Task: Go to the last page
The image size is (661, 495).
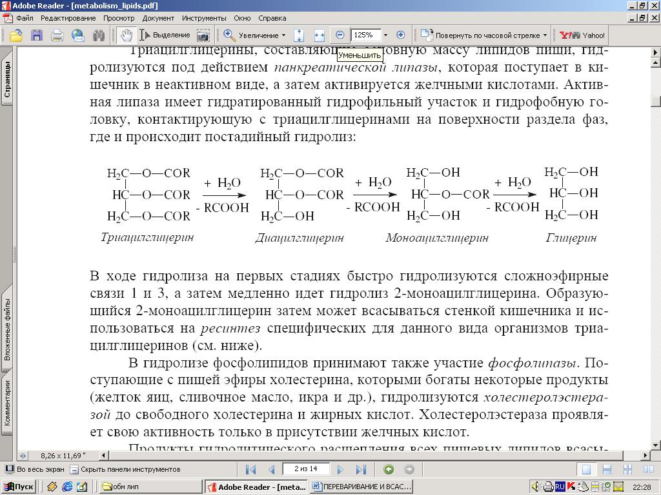Action: click(361, 469)
